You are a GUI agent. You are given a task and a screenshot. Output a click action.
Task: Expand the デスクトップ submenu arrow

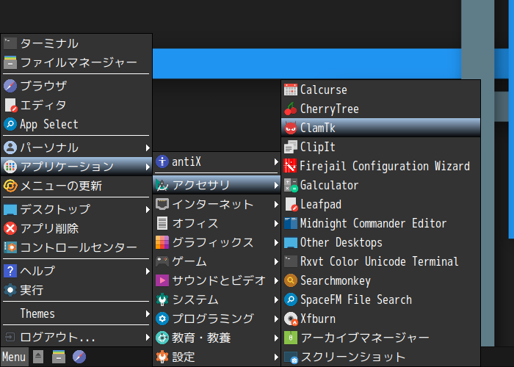point(148,209)
